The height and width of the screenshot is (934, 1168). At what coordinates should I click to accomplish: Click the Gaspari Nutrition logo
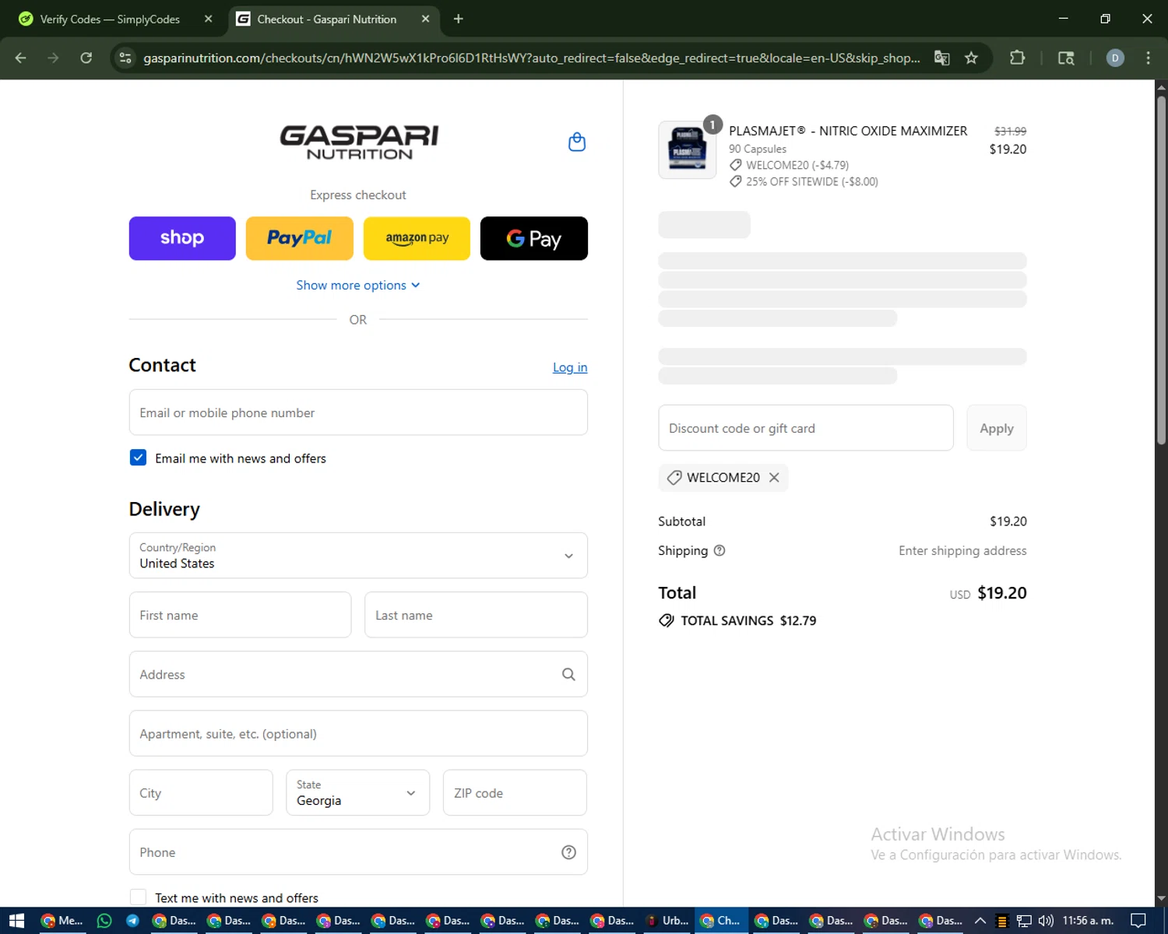click(x=359, y=142)
